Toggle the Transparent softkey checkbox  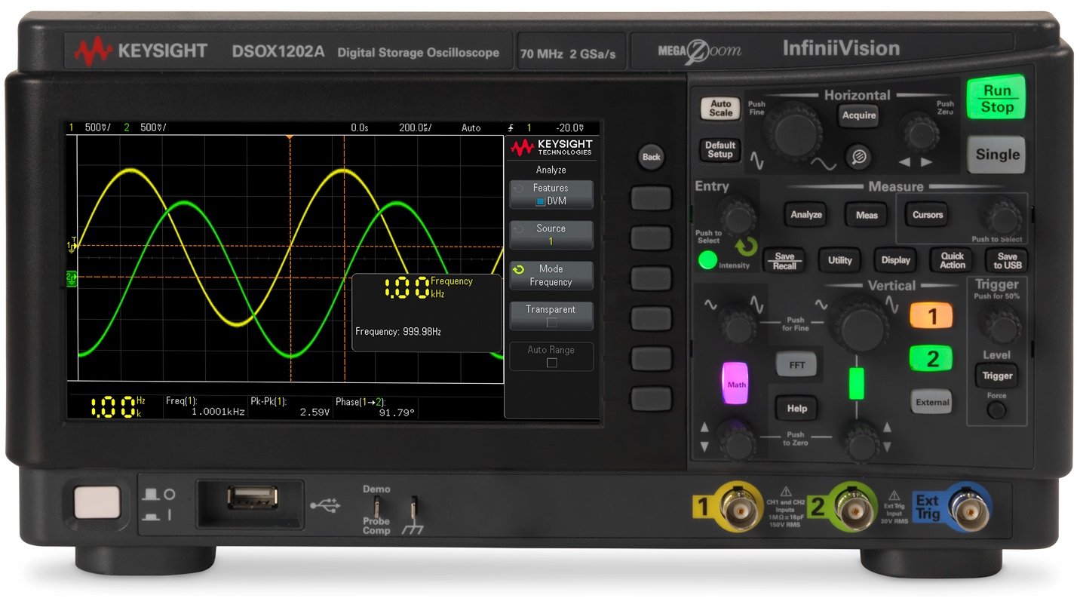coord(551,315)
